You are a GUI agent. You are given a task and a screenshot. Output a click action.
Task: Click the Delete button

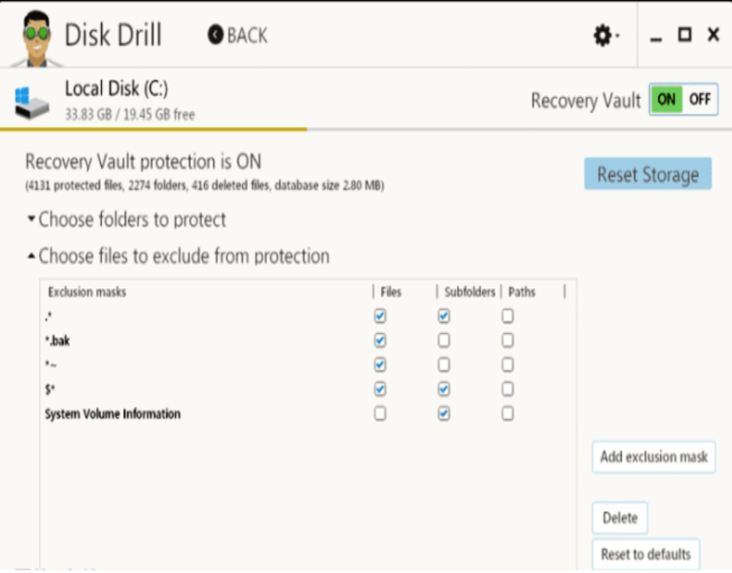[x=620, y=518]
